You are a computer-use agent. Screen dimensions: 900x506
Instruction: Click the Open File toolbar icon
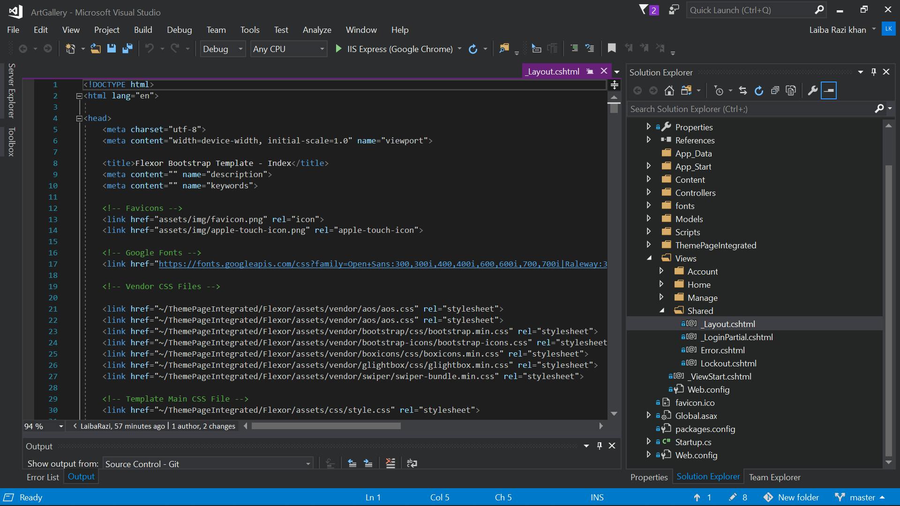(x=96, y=49)
